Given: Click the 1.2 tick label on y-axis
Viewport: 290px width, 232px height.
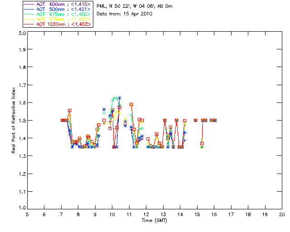Looking at the screenshot, I should click(21, 174).
